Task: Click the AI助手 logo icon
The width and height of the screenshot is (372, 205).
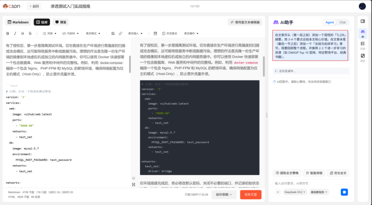Action: point(276,22)
